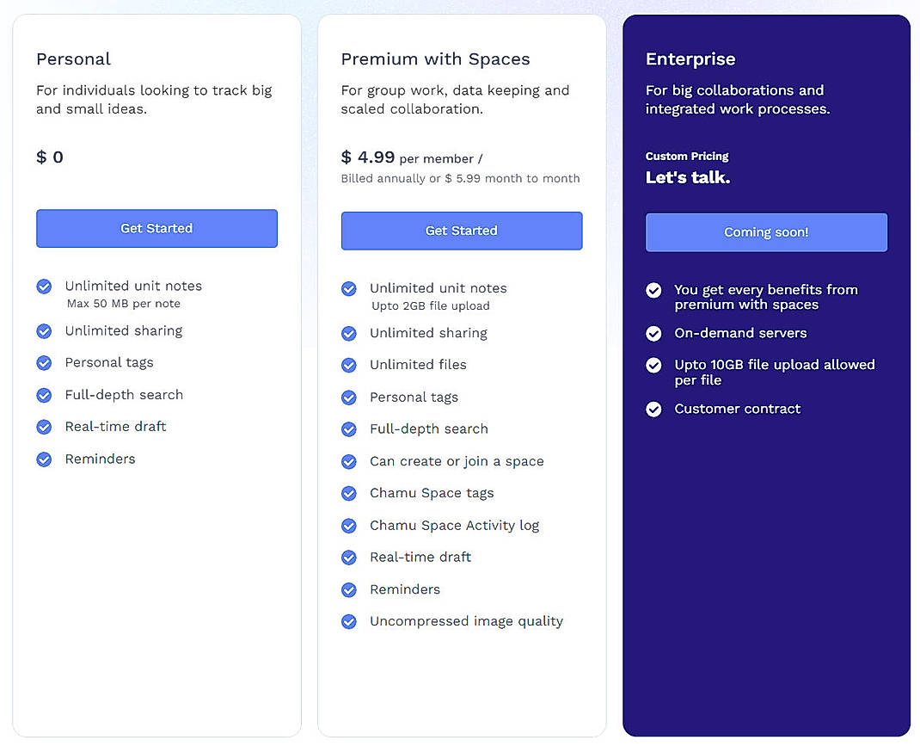The width and height of the screenshot is (920, 746).
Task: Select the checkmark next to Customer contract feature
Action: (653, 409)
